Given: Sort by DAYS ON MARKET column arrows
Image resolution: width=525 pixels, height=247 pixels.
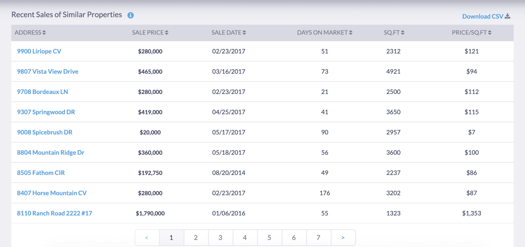Looking at the screenshot, I should click(351, 33).
